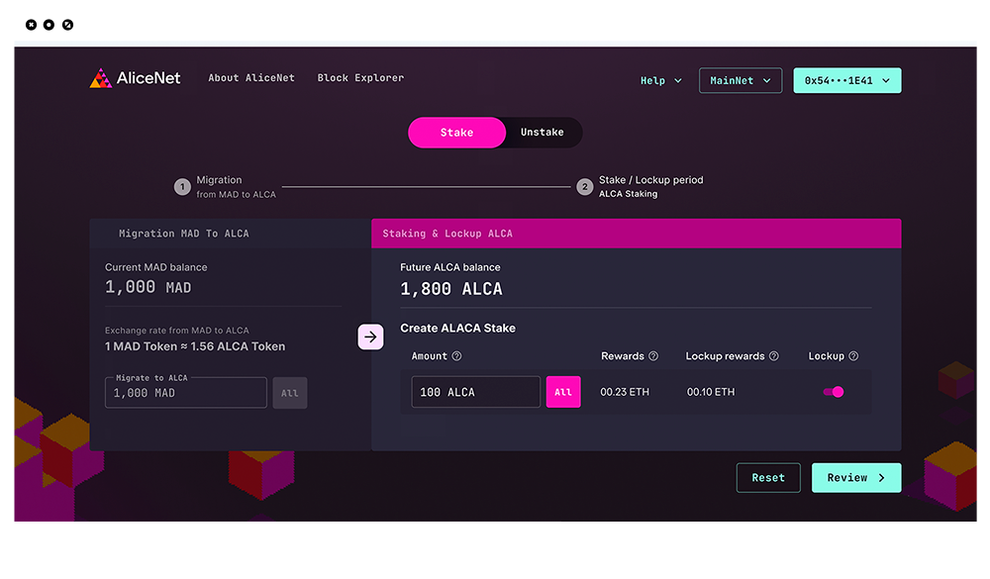Click the AliceNet logo icon
This screenshot has width=990, height=579.
100,78
